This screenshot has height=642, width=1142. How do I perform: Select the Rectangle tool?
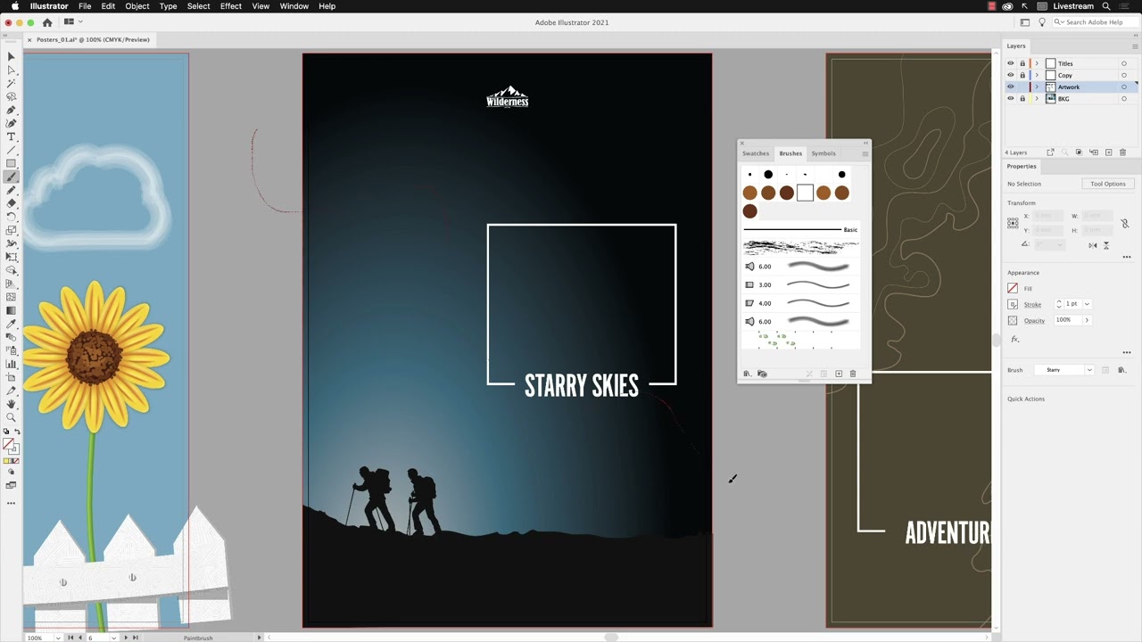coord(11,163)
